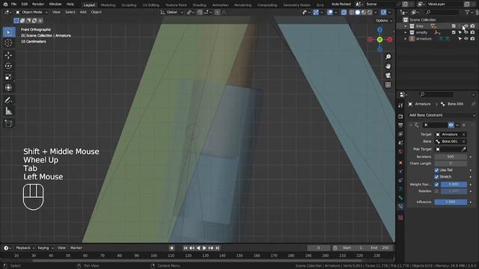479x269 pixels.
Task: Remove the IK bone constraint
Action: (x=464, y=125)
